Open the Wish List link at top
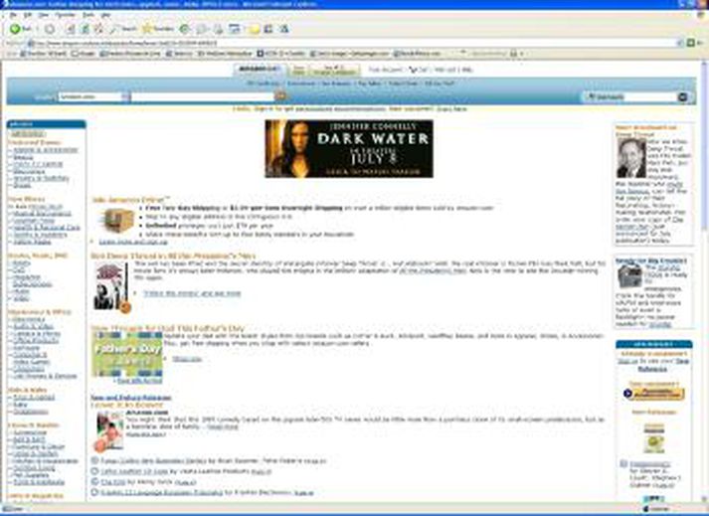 click(444, 70)
